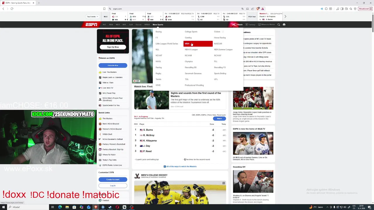This screenshot has height=210, width=374.
Task: Open the ESPN search magnifier icon
Action: click(279, 24)
